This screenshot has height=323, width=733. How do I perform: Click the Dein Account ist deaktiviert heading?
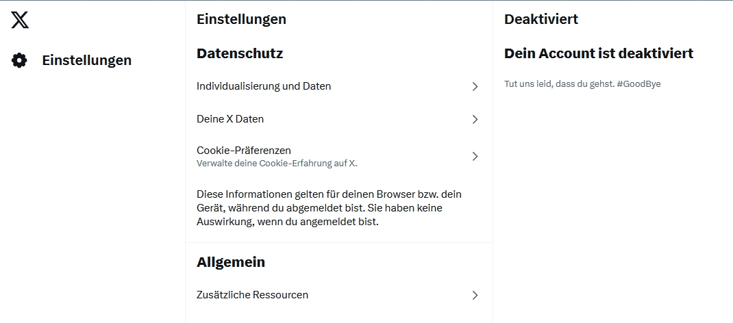click(599, 53)
